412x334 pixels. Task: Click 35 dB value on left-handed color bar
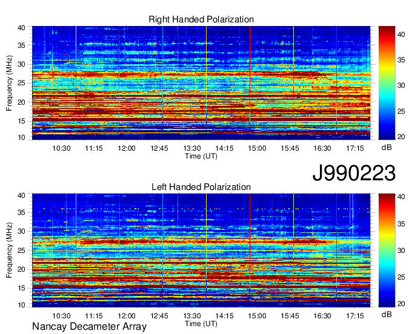point(401,224)
